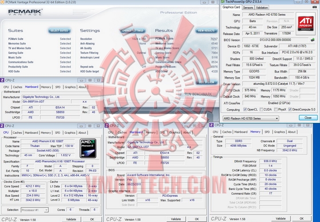Click the GPU-Z BIOS Version field
This screenshot has height=222, width=320.
[x=275, y=40]
